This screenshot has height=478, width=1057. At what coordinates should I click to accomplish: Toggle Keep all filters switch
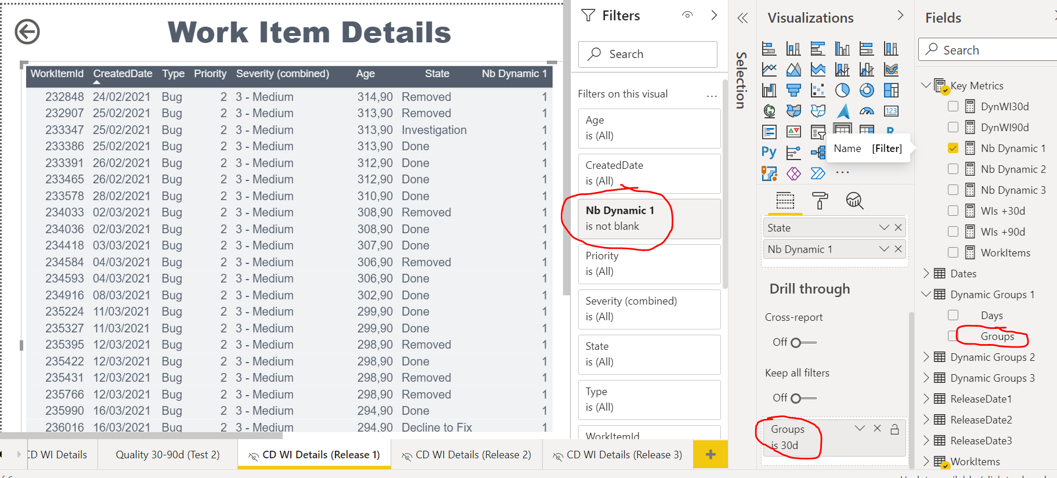(x=803, y=398)
